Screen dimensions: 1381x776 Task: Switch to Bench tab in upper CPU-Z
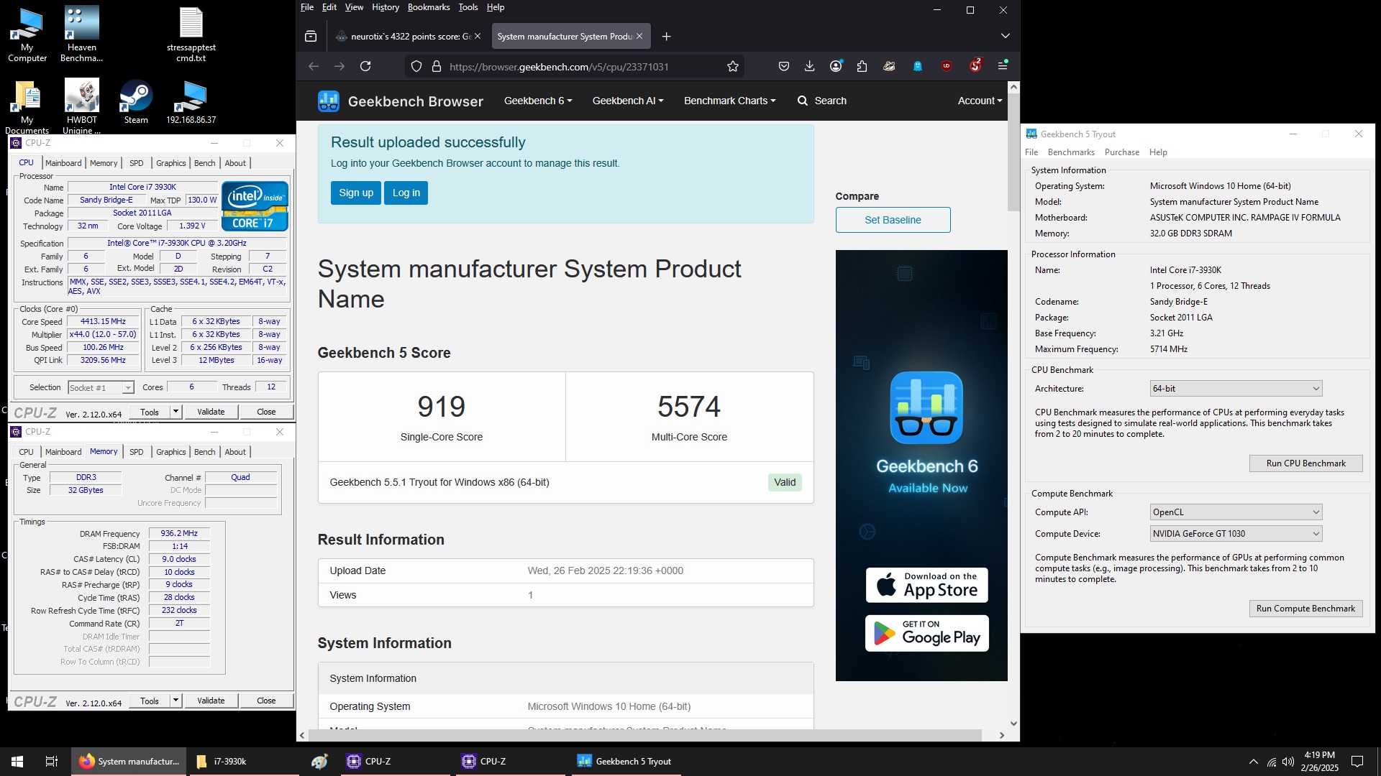[205, 163]
